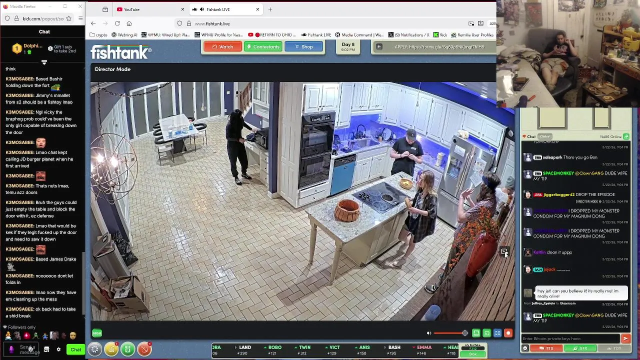
Task: Click the green round button below the video
Action: tap(127, 349)
